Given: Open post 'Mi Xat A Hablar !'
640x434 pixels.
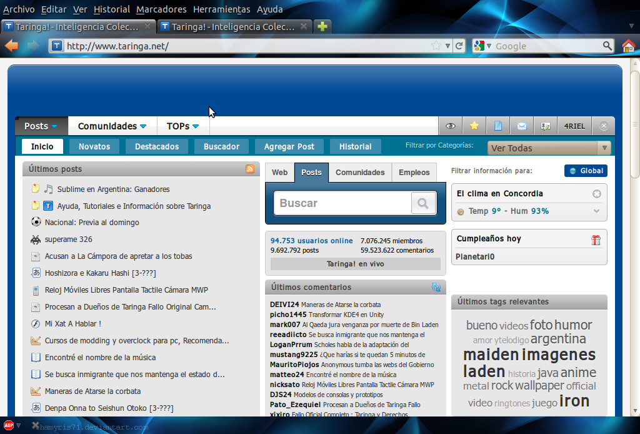Looking at the screenshot, I should [x=73, y=324].
